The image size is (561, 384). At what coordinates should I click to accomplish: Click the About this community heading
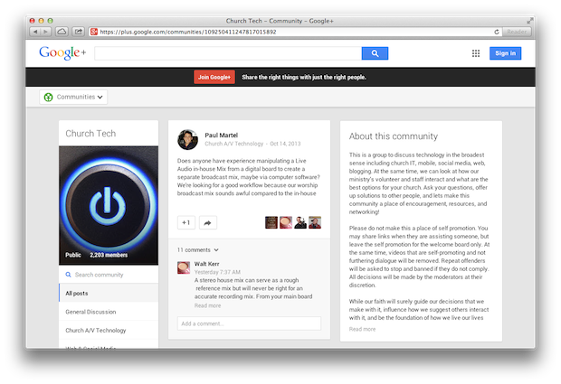(x=394, y=136)
